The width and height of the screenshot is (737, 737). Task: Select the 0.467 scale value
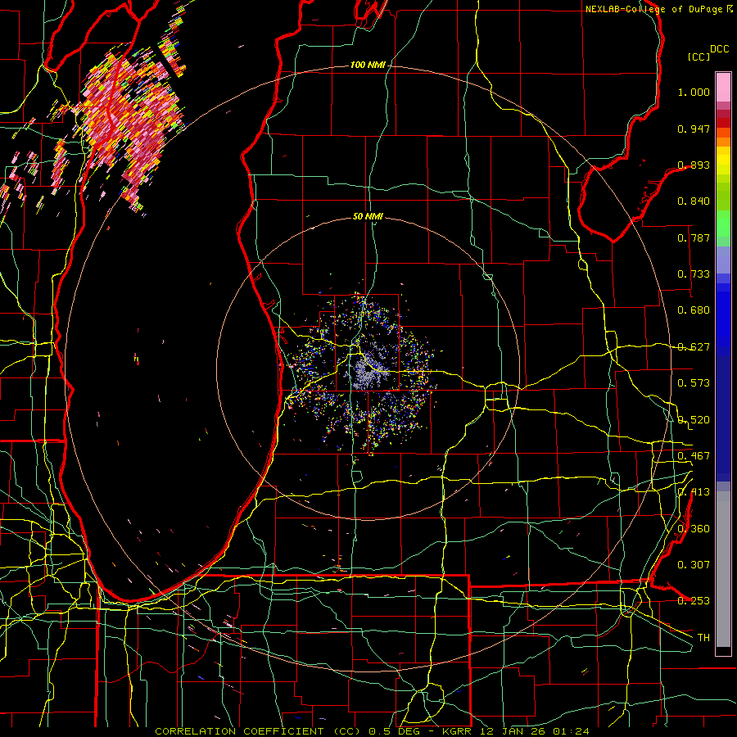[694, 456]
